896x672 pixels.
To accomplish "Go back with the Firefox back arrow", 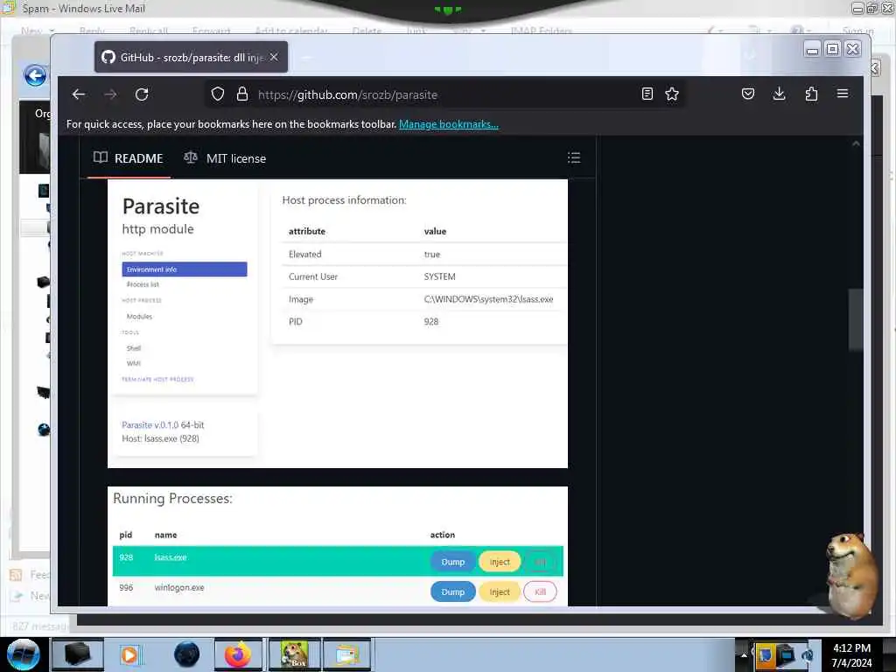I will tap(78, 94).
